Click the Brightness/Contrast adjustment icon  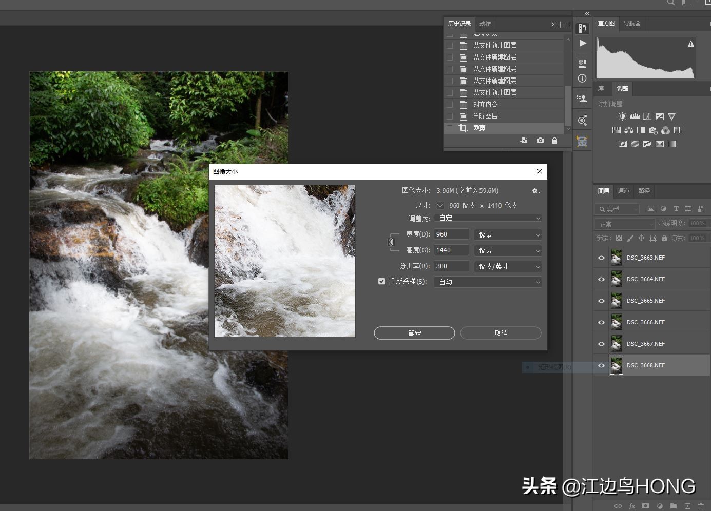622,116
